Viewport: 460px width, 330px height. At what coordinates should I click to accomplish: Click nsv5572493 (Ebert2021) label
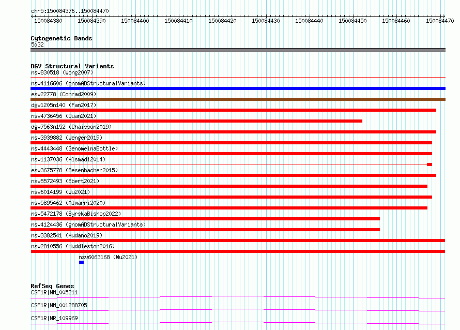(65, 181)
